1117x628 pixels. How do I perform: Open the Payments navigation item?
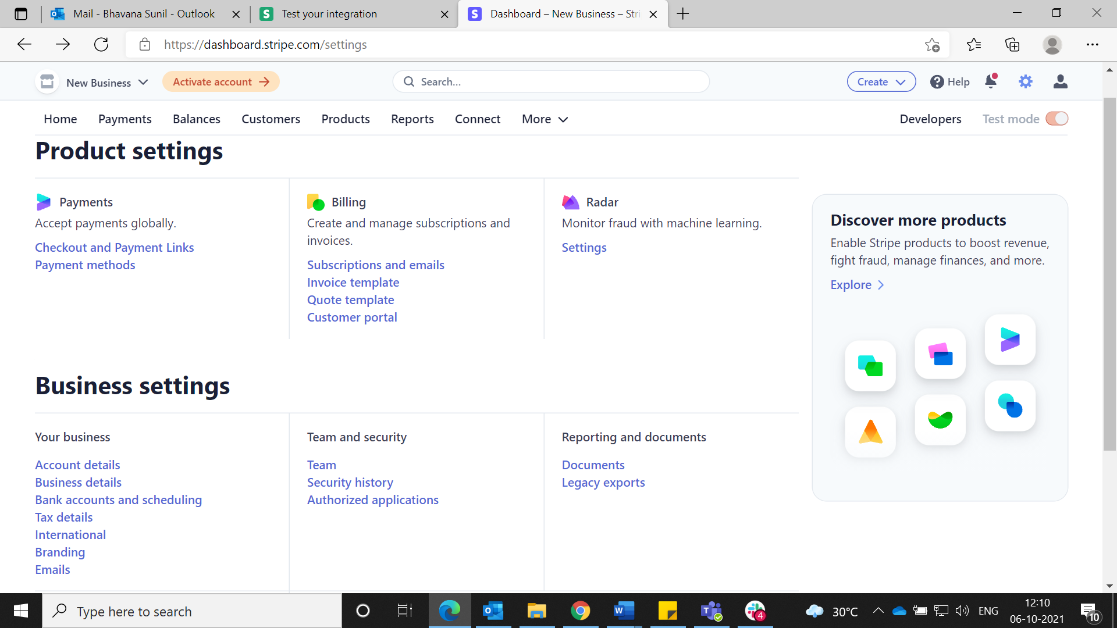[x=125, y=119]
